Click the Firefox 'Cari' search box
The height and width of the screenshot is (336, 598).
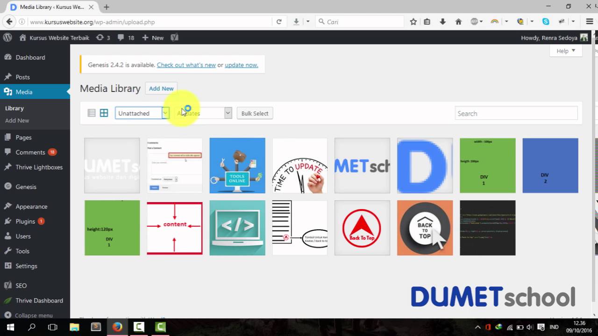point(360,22)
